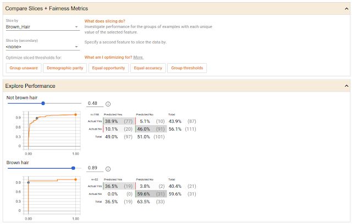Open the secondary slice by dropdown
The width and height of the screenshot is (352, 224).
tap(42, 47)
